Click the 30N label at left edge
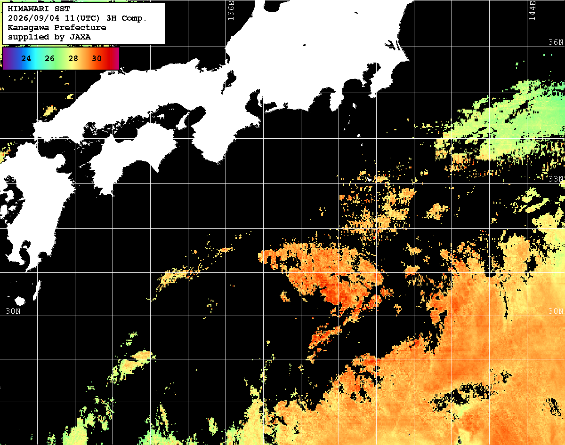 tap(13, 311)
